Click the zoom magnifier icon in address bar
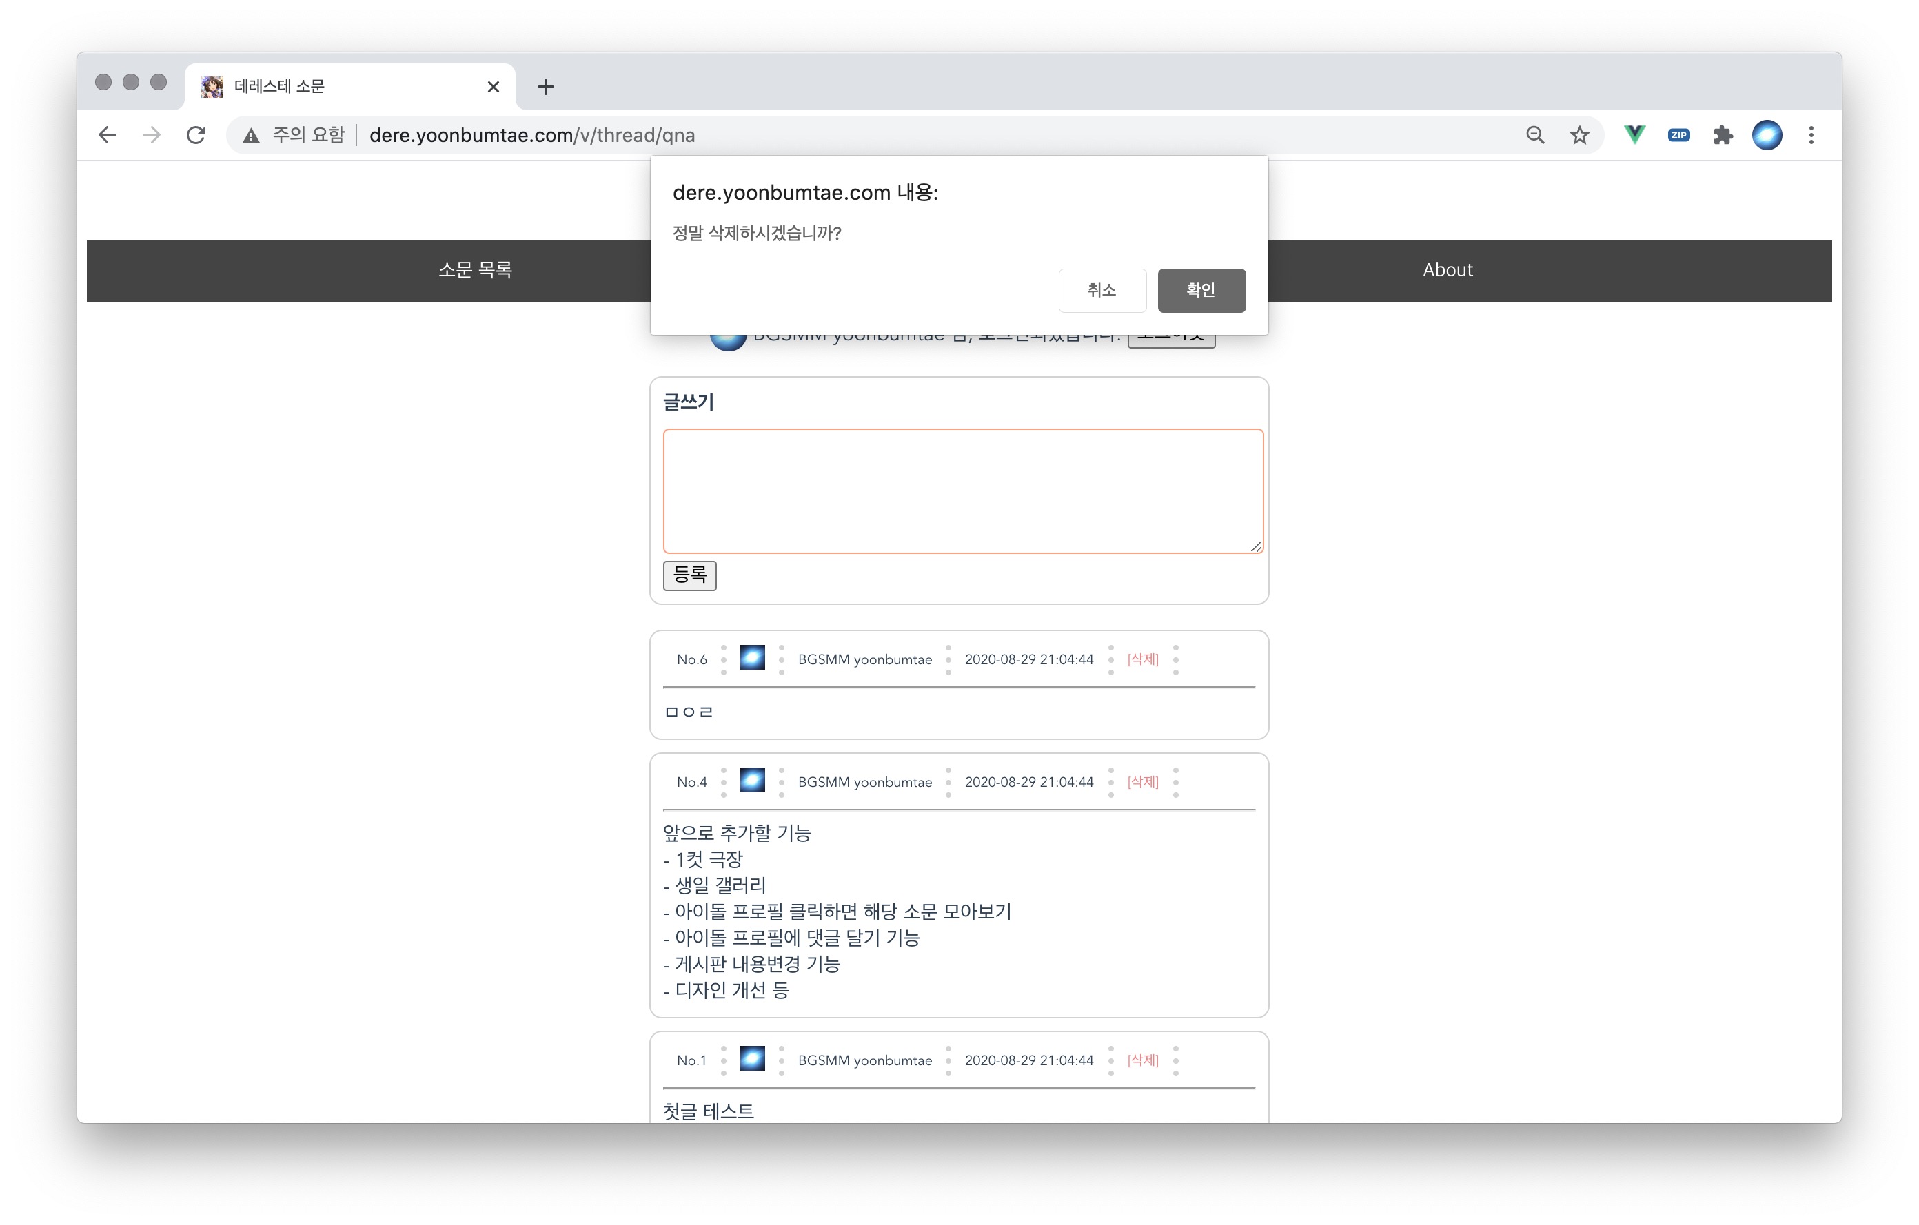This screenshot has height=1225, width=1919. (1534, 134)
